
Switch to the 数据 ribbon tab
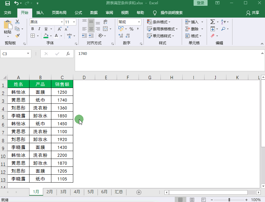(94, 13)
